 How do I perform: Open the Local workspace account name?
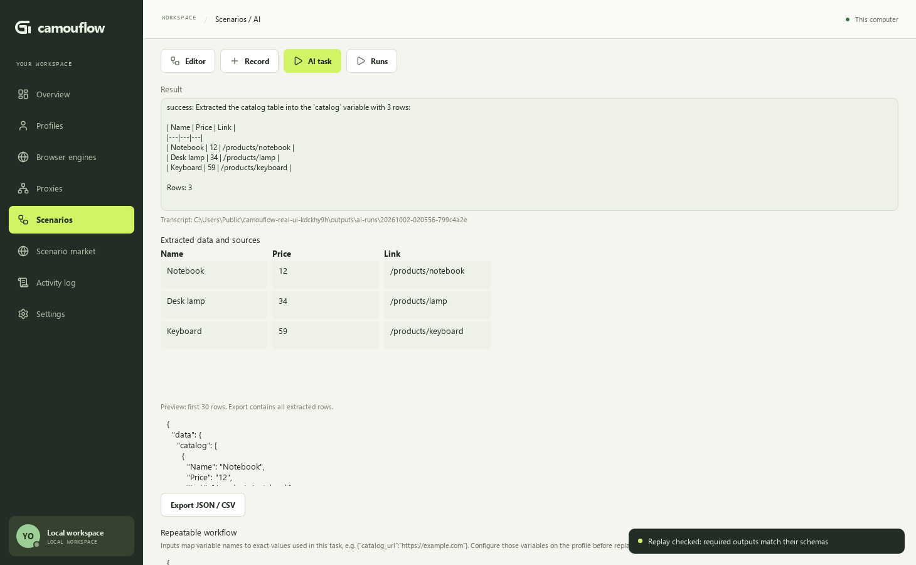tap(75, 533)
